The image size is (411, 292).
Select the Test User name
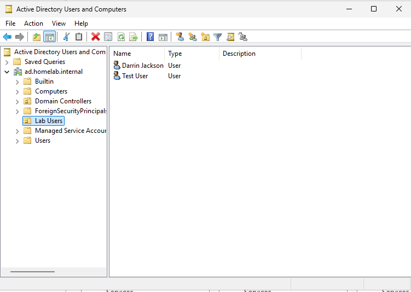[x=135, y=76]
